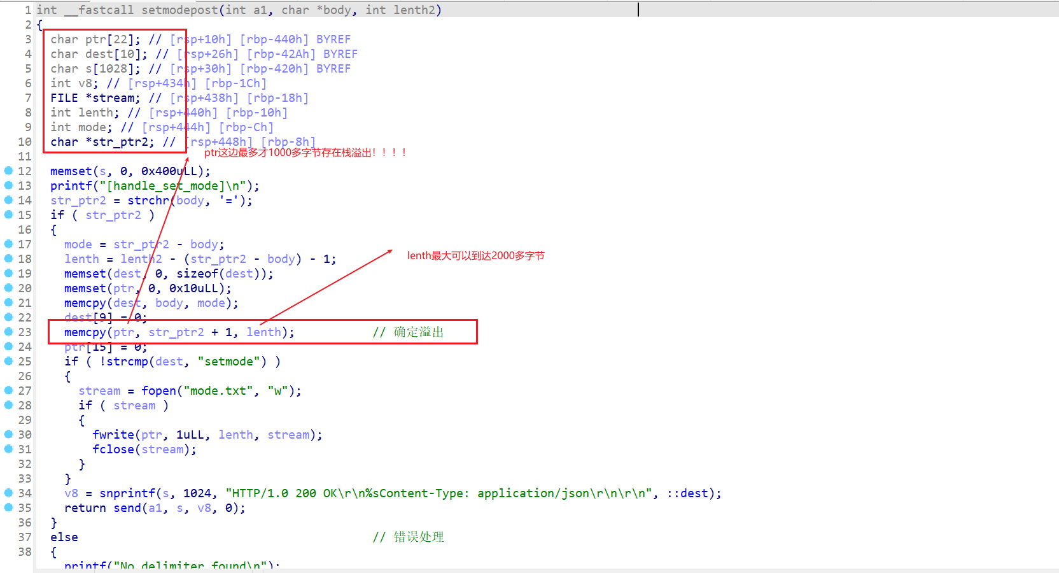Click the fwrite call on line 30

click(x=113, y=435)
